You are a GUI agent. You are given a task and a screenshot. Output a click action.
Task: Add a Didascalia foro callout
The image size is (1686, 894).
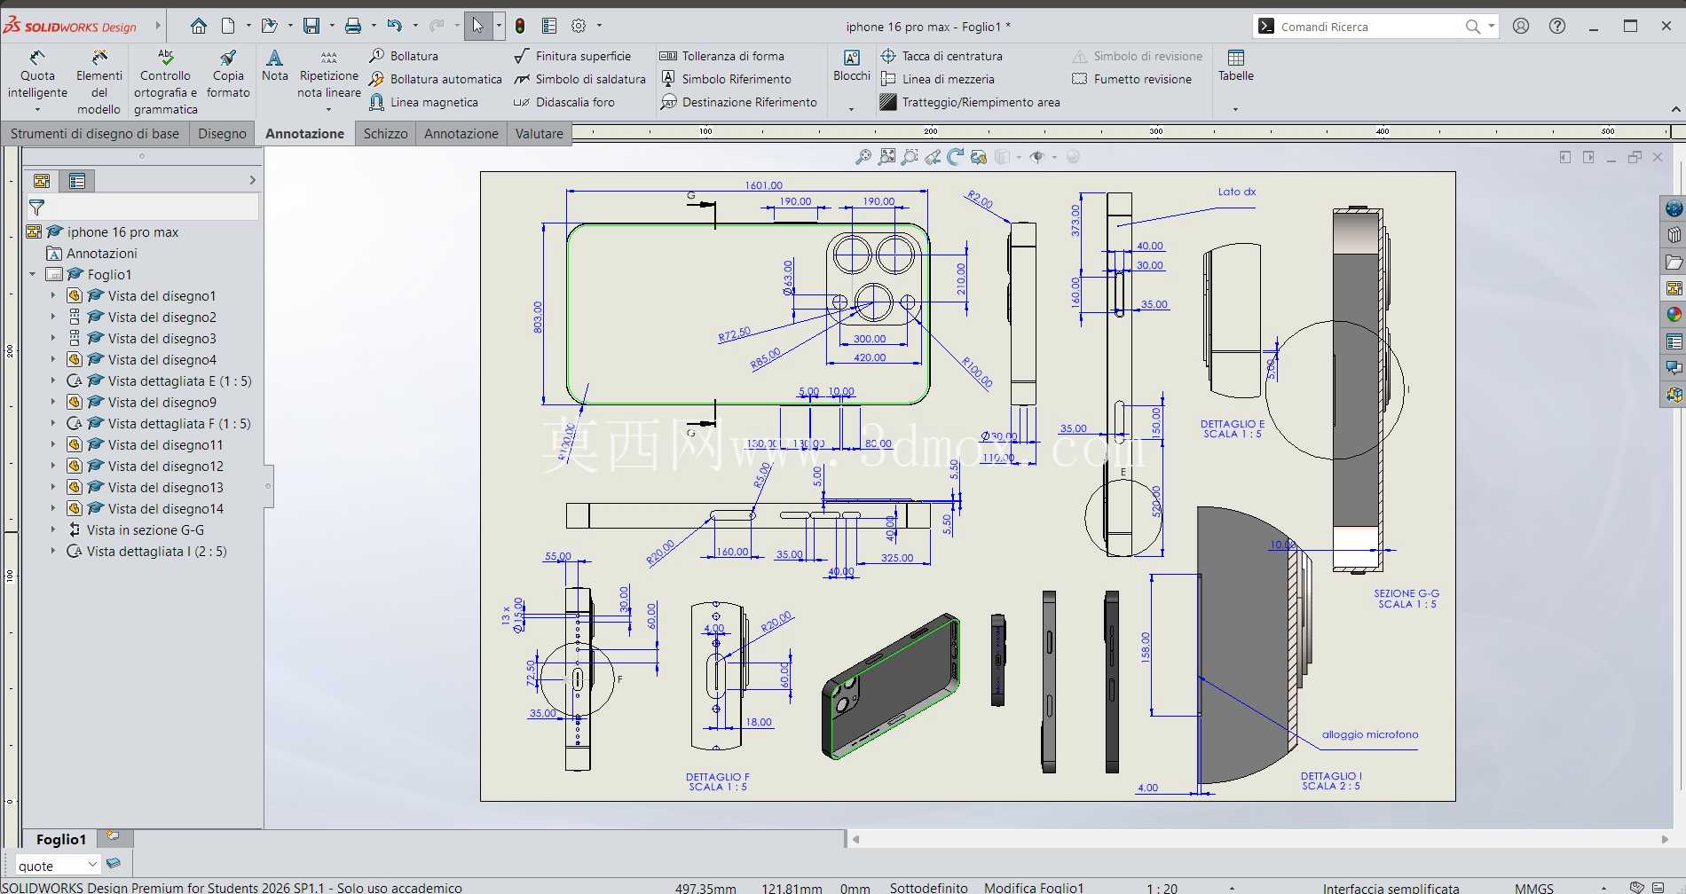564,102
